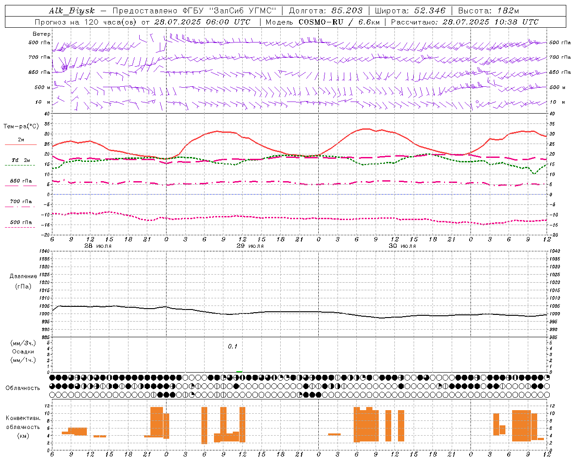
Task: Click the red 2м legend line sample
Action: pyautogui.click(x=21, y=144)
